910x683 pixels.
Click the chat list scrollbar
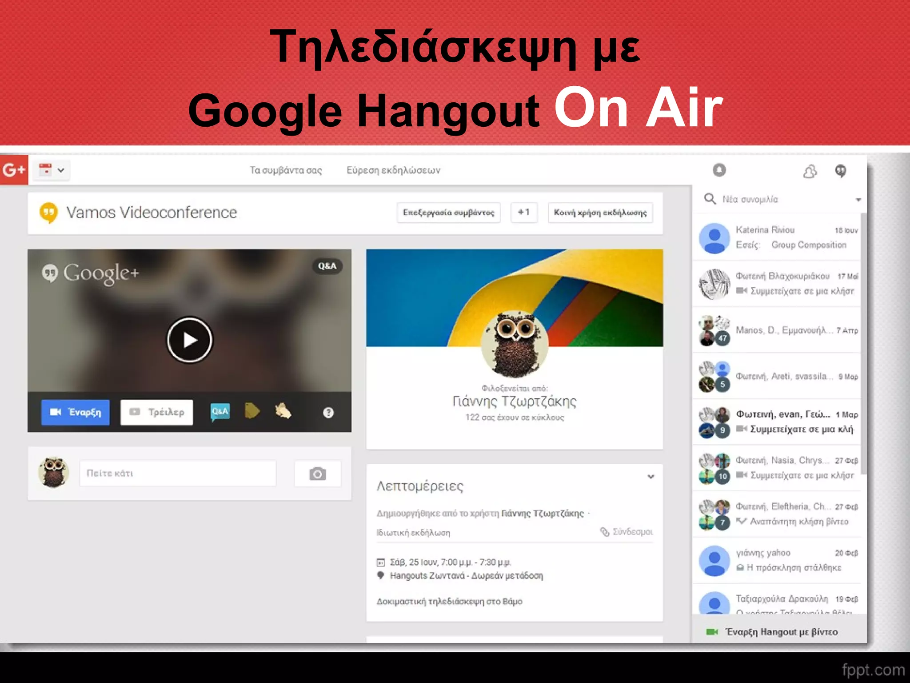(863, 343)
